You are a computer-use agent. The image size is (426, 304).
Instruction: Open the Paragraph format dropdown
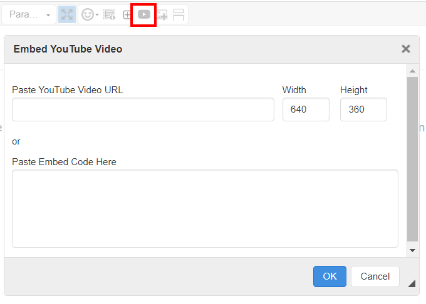[x=29, y=14]
